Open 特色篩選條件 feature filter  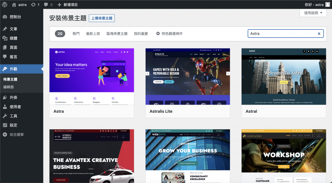[x=169, y=33]
